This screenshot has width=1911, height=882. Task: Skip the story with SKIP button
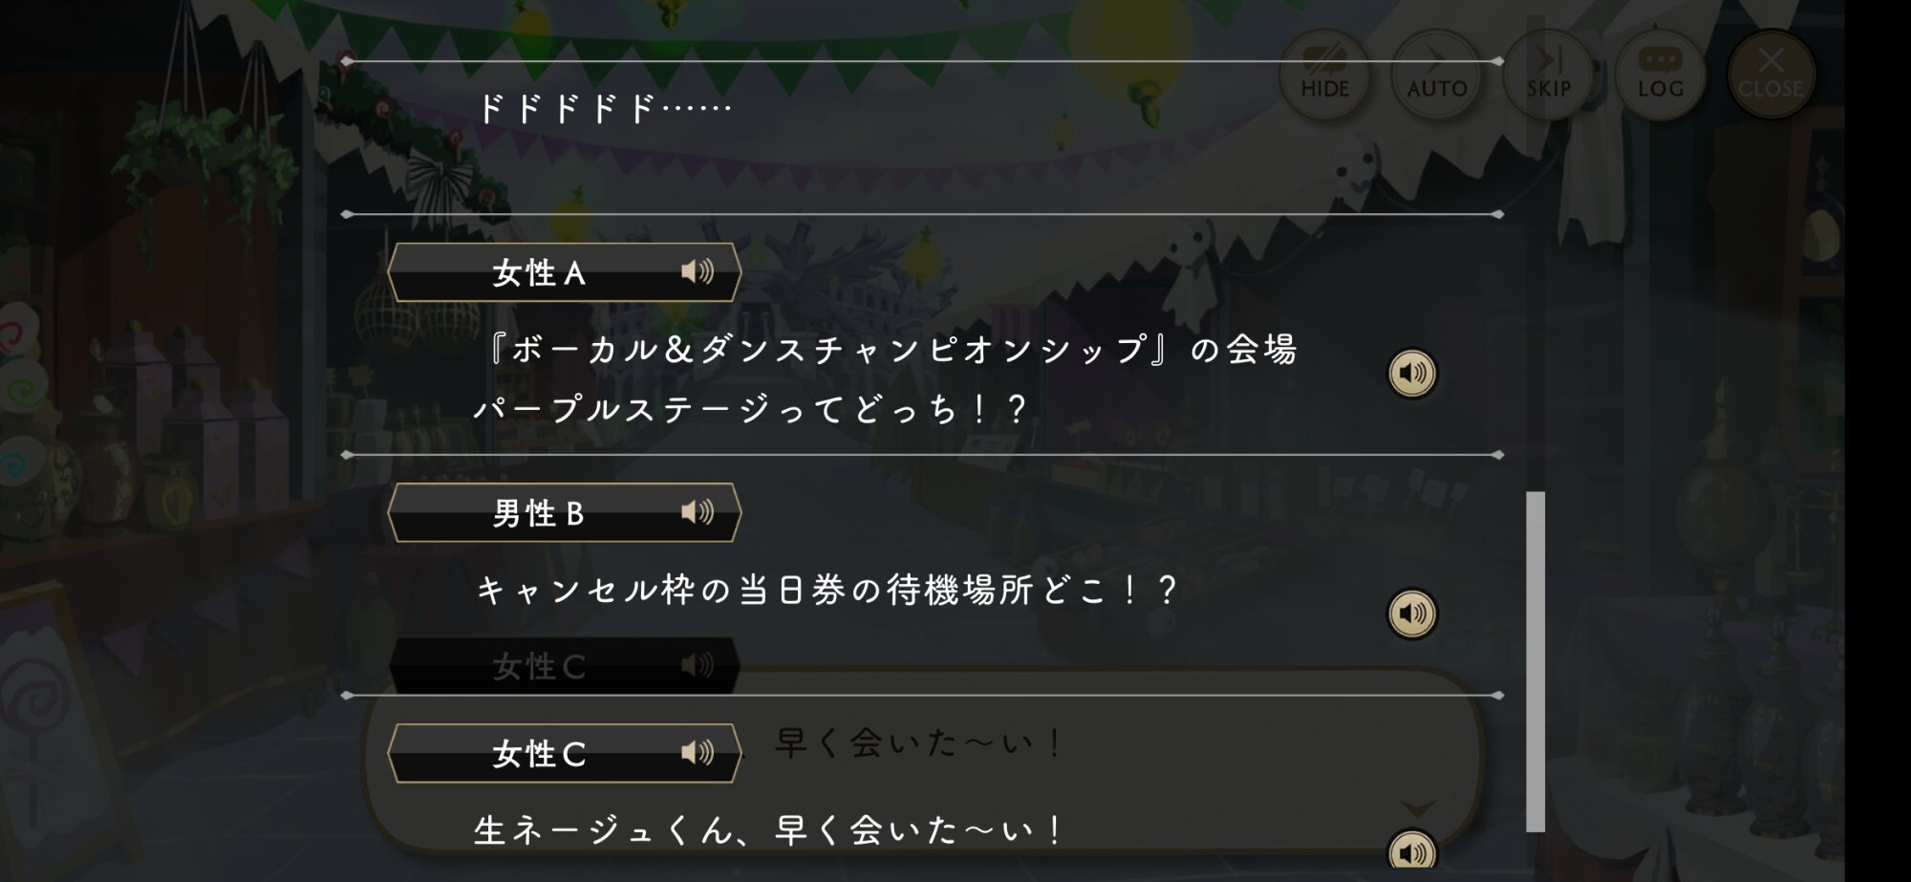click(1548, 74)
